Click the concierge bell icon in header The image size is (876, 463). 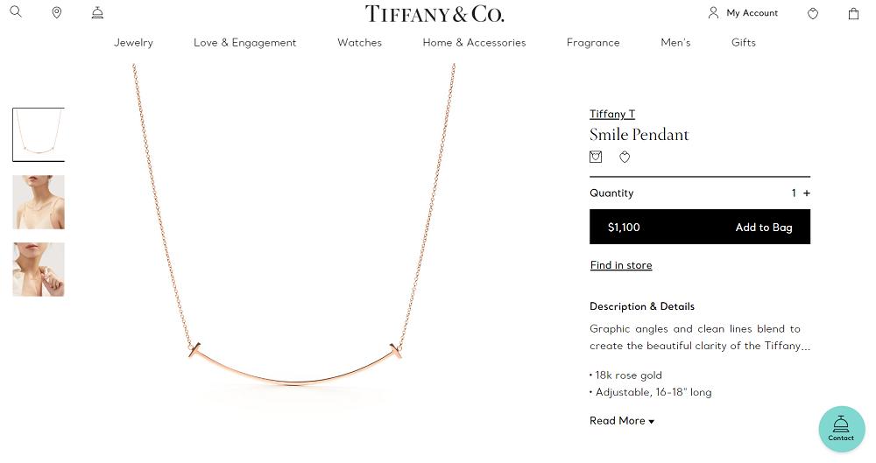point(97,13)
